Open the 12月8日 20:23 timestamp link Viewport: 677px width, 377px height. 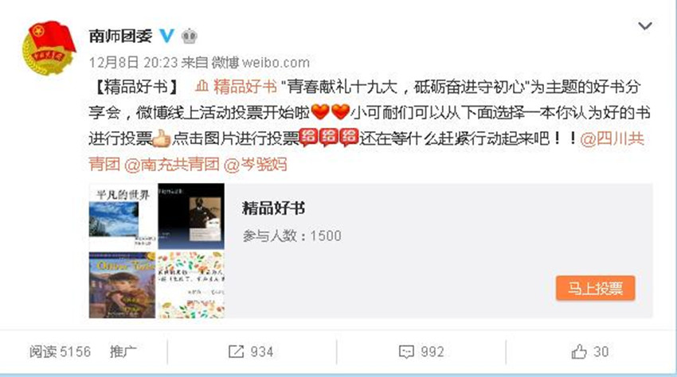134,63
